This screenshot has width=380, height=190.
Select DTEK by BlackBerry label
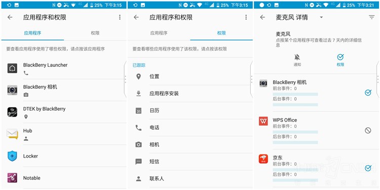[x=45, y=109]
